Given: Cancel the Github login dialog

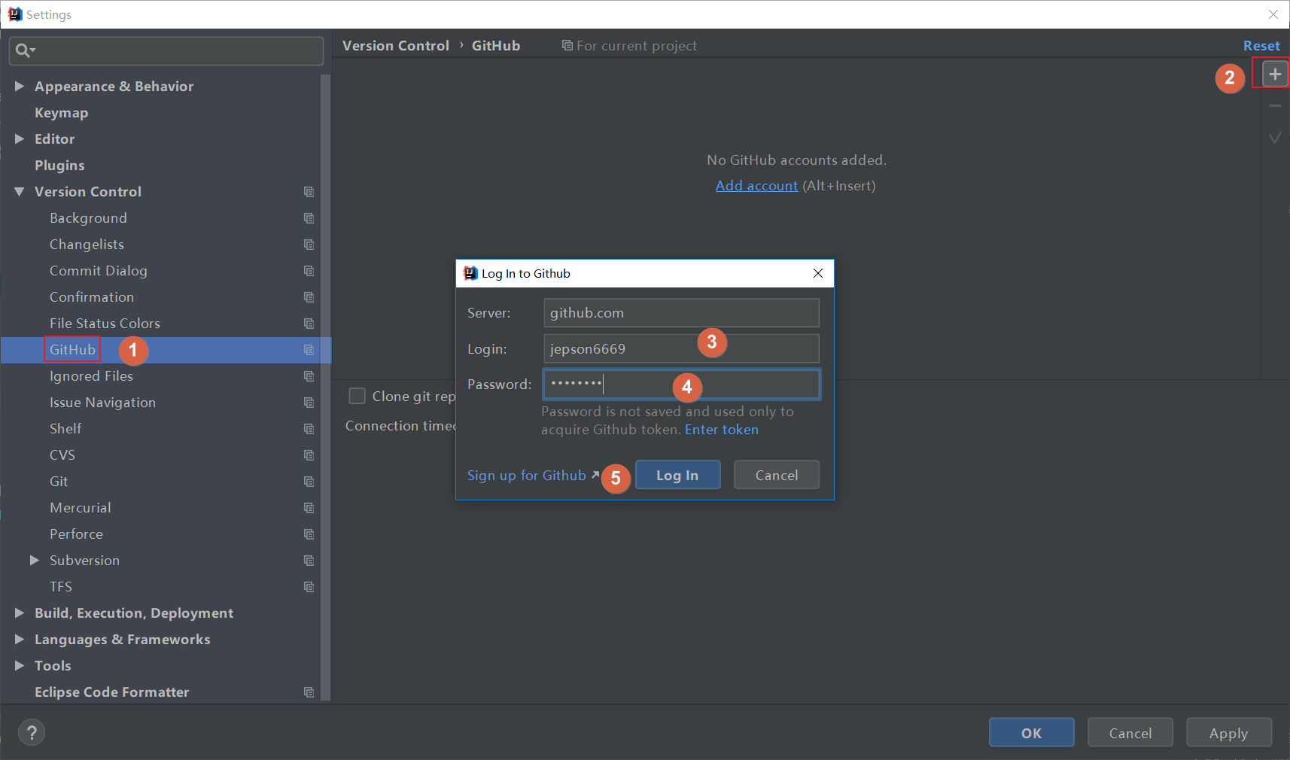Looking at the screenshot, I should [777, 475].
